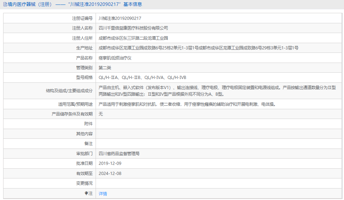Click address 成都市成华区东三环路二段龙潭工业园
344x200 pixels.
tap(133, 38)
